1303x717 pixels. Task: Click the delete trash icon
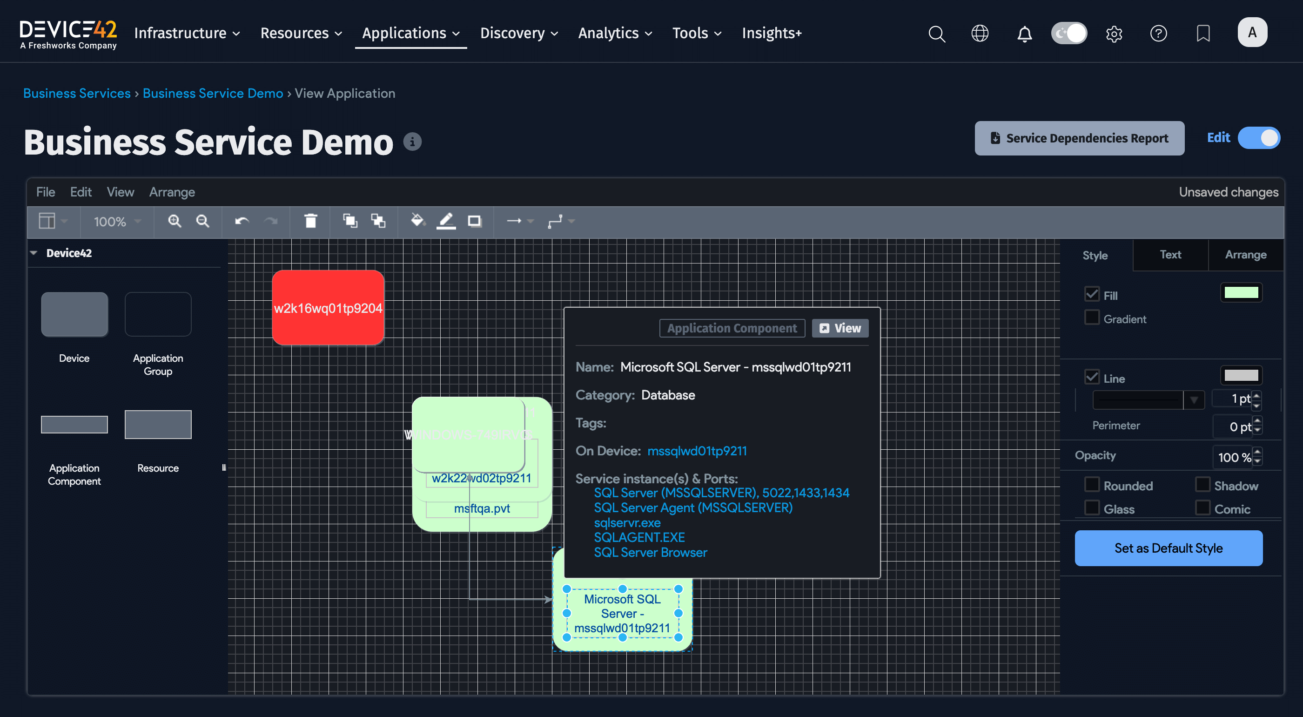pyautogui.click(x=310, y=221)
